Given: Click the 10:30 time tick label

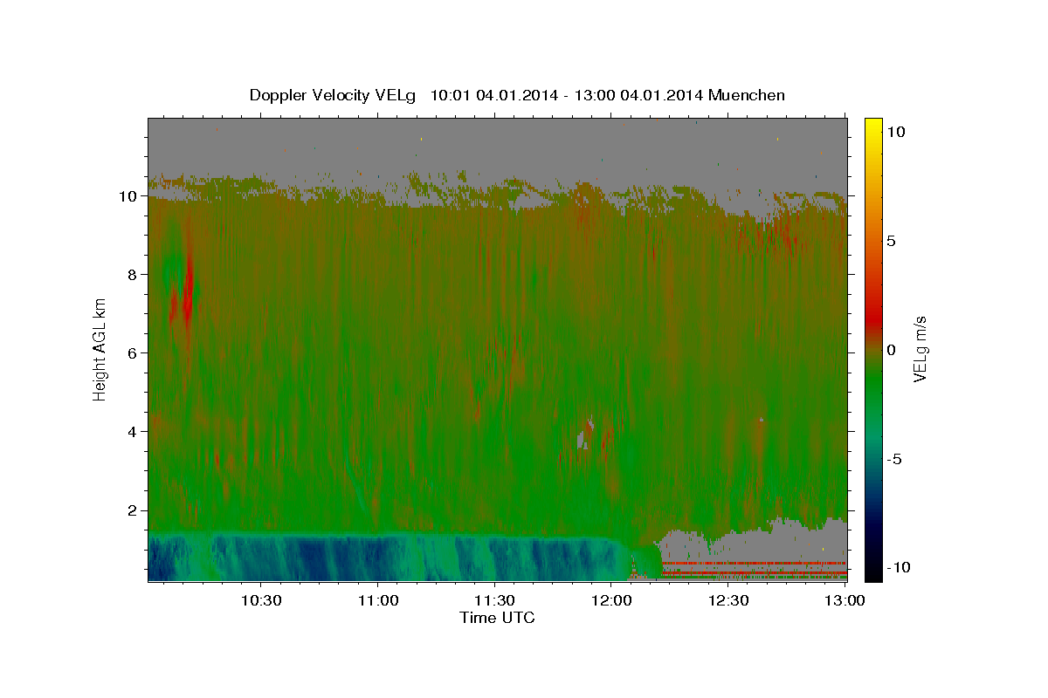Looking at the screenshot, I should click(261, 600).
